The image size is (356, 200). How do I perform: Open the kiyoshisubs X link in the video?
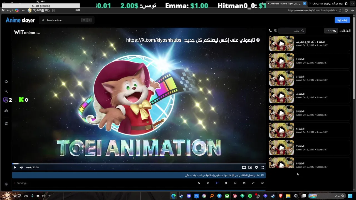(x=154, y=40)
